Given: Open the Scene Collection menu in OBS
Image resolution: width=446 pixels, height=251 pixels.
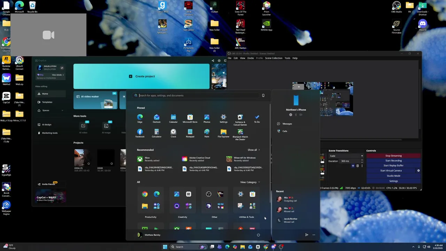Looking at the screenshot, I should point(274,58).
